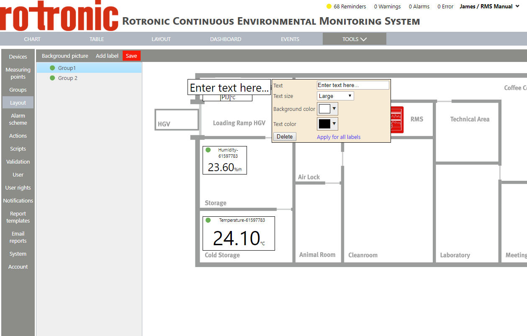Click the 0 Warnings status text
Image resolution: width=527 pixels, height=336 pixels.
coord(387,6)
